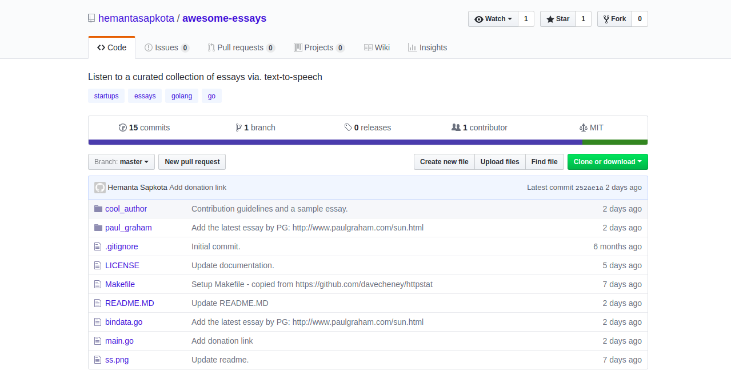
Task: Click Hemanta Sapkota's avatar image
Action: [x=100, y=188]
